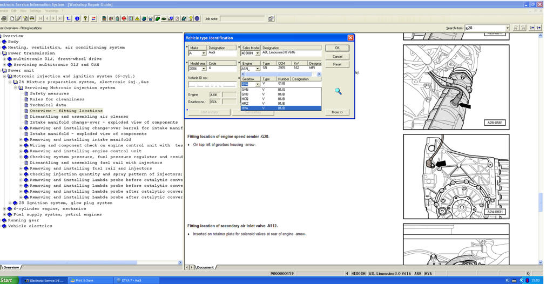Click the green leaf toolbar icon

tap(157, 18)
